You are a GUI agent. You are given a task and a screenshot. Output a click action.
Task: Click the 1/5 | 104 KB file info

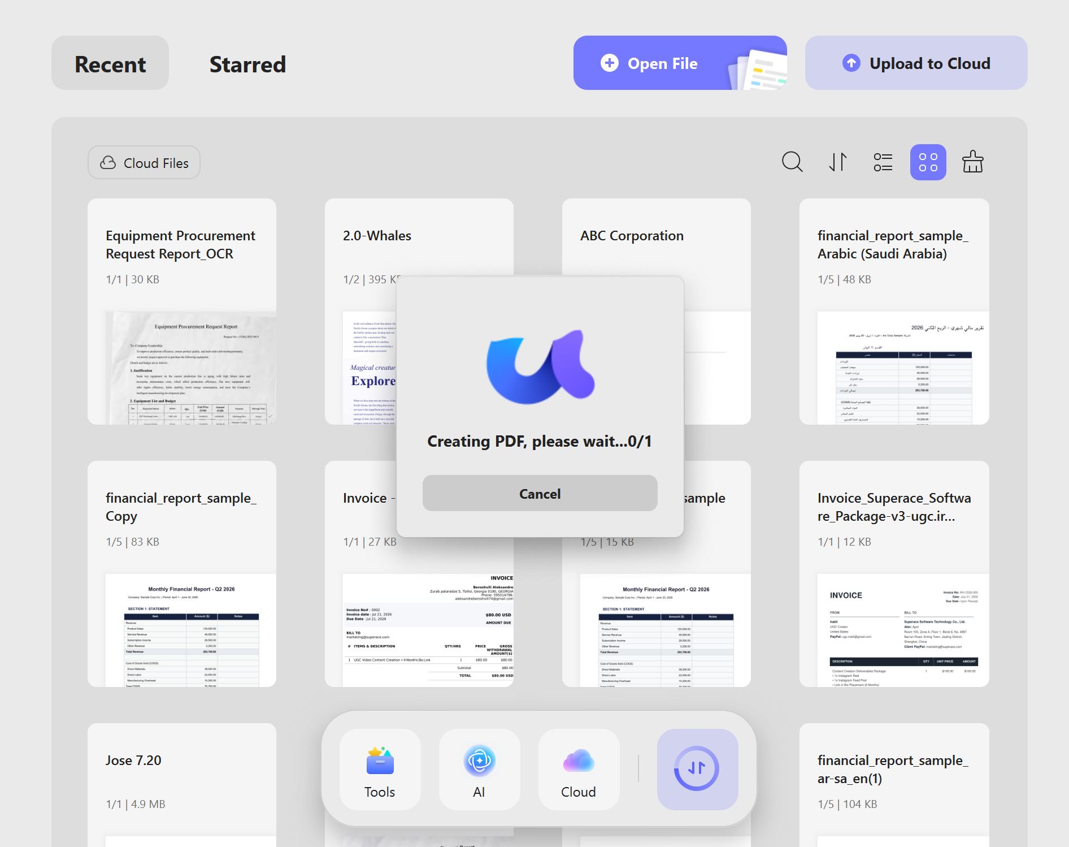[847, 804]
